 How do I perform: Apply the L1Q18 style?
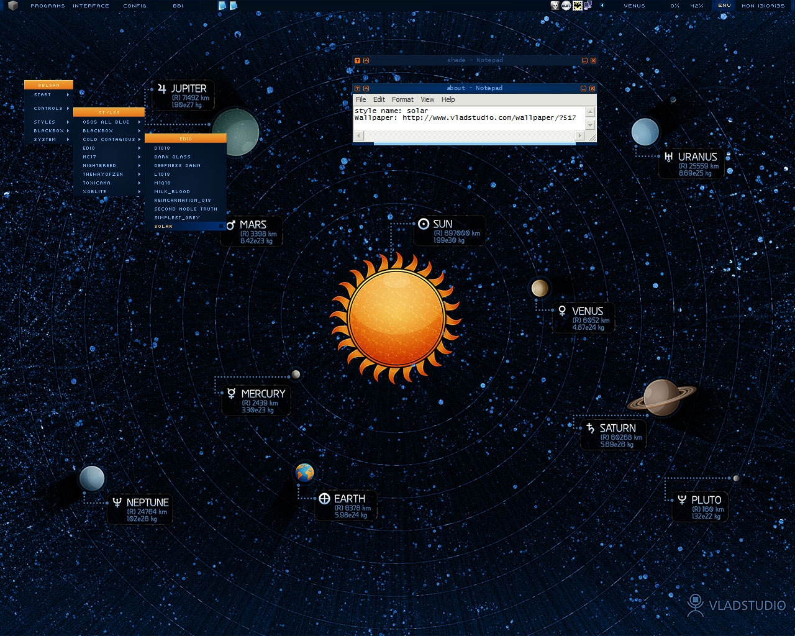[x=186, y=175]
